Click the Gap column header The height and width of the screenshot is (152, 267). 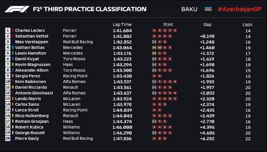(x=207, y=24)
